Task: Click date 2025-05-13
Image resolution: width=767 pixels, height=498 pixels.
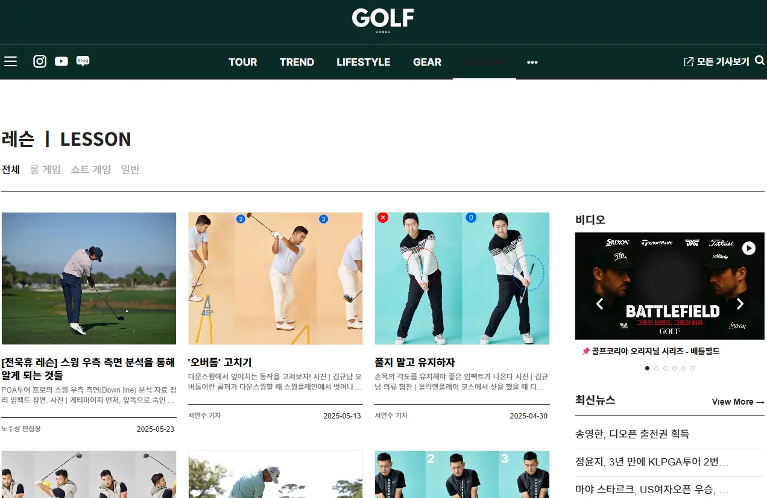Action: click(342, 416)
